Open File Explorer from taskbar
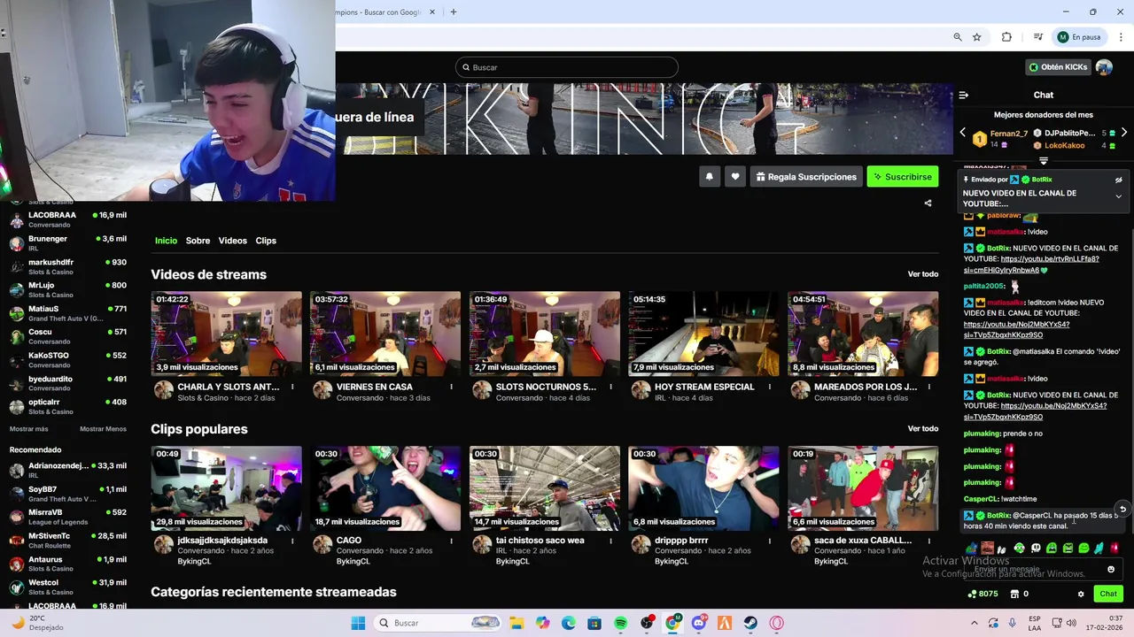1134x637 pixels. [x=516, y=623]
